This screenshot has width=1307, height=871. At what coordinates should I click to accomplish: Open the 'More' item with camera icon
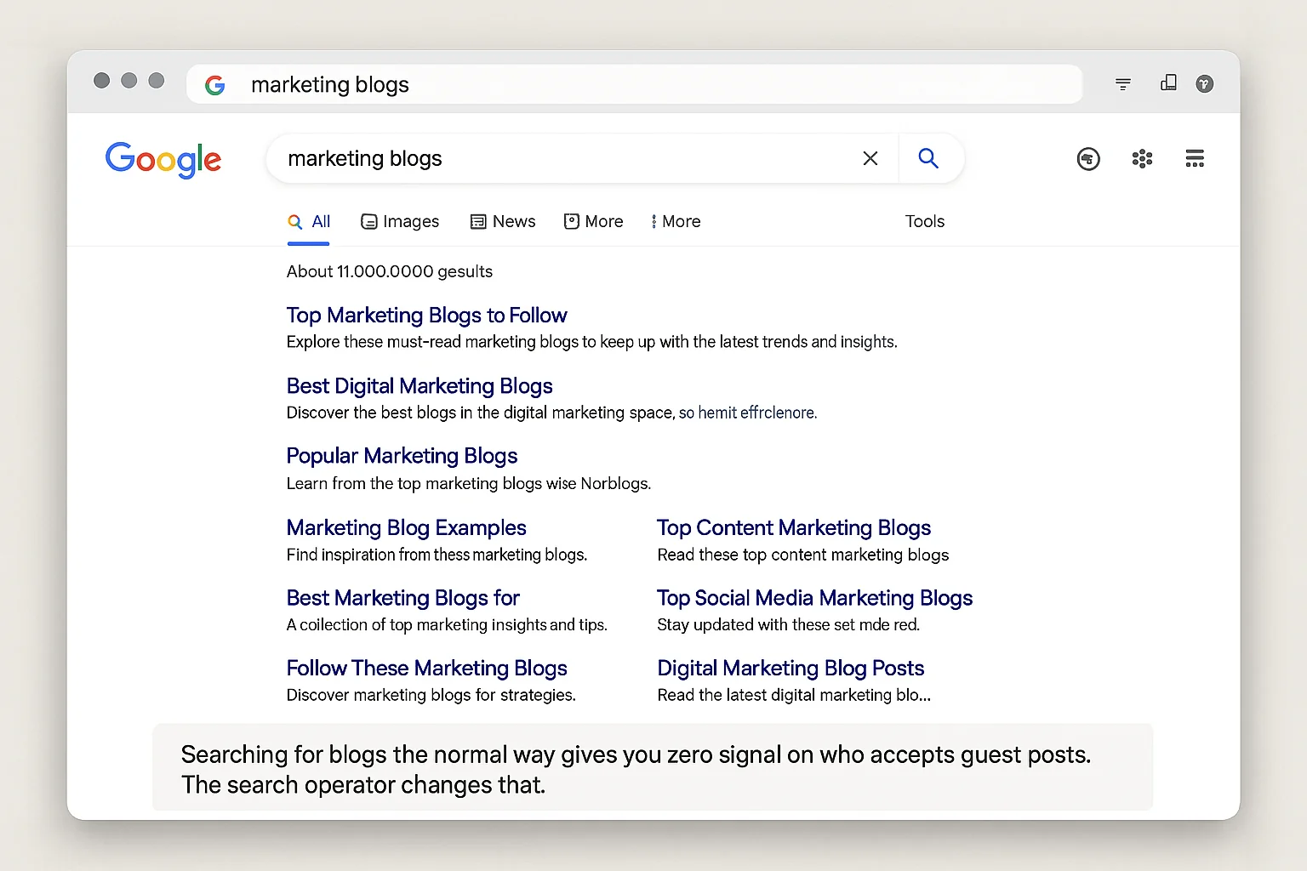tap(593, 221)
